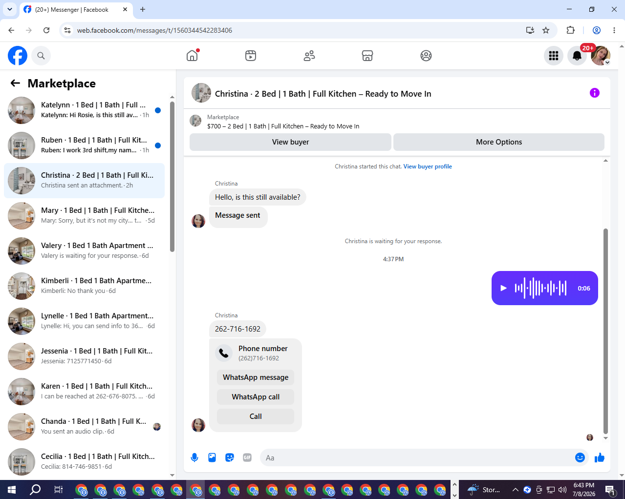Open the Windows Start menu
The height and width of the screenshot is (499, 625).
(12, 489)
